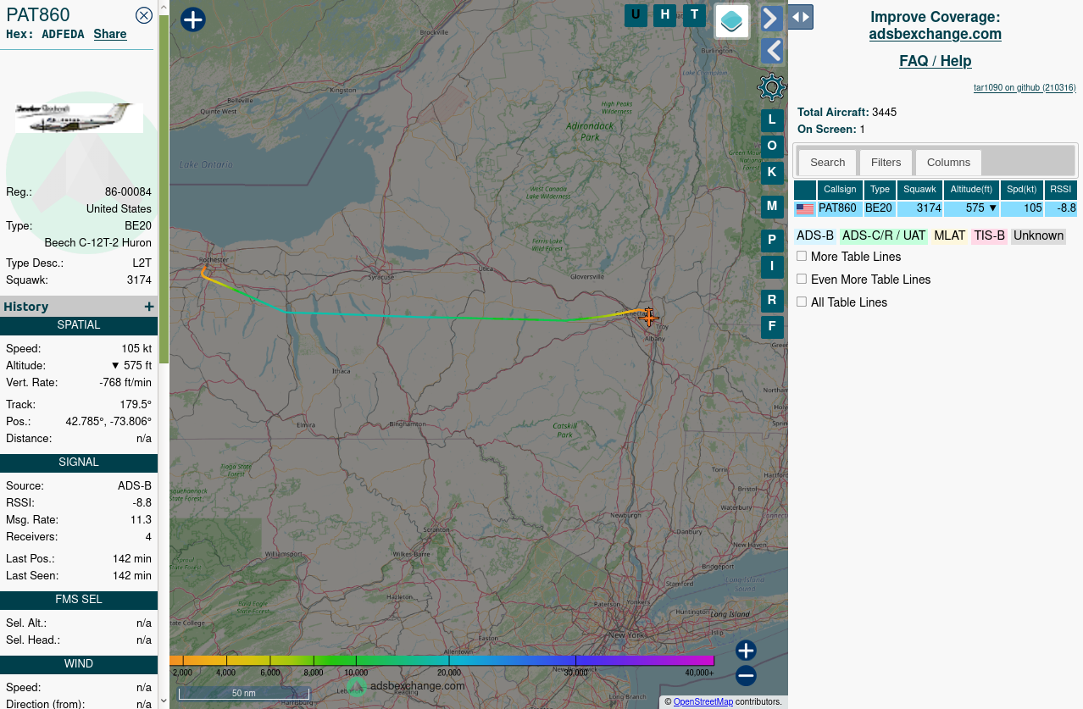
Task: Sort table by RSSI column
Action: pyautogui.click(x=1060, y=190)
